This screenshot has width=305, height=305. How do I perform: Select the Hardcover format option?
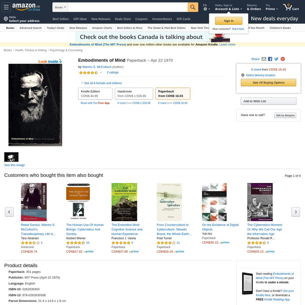click(x=134, y=94)
